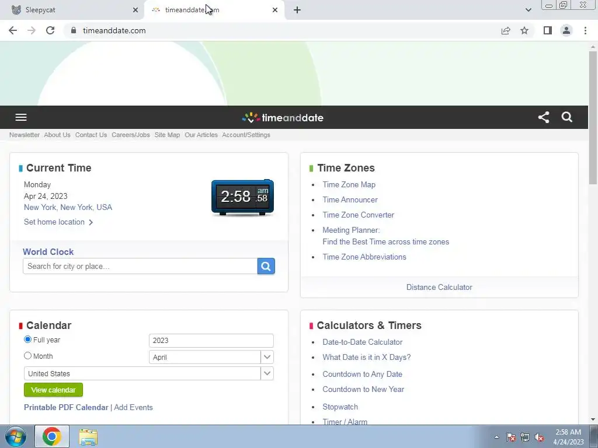Open the Time Zone Converter link
The width and height of the screenshot is (598, 448).
tap(358, 215)
